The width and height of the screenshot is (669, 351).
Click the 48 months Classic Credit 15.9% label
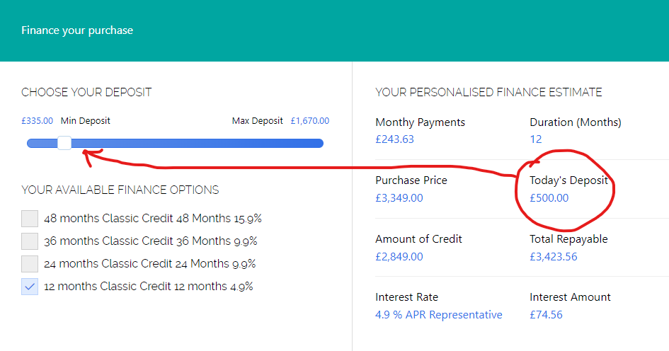tap(153, 219)
